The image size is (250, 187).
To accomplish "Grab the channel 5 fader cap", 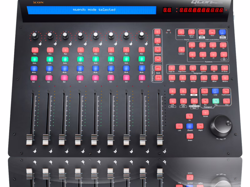I will pos(94,140).
